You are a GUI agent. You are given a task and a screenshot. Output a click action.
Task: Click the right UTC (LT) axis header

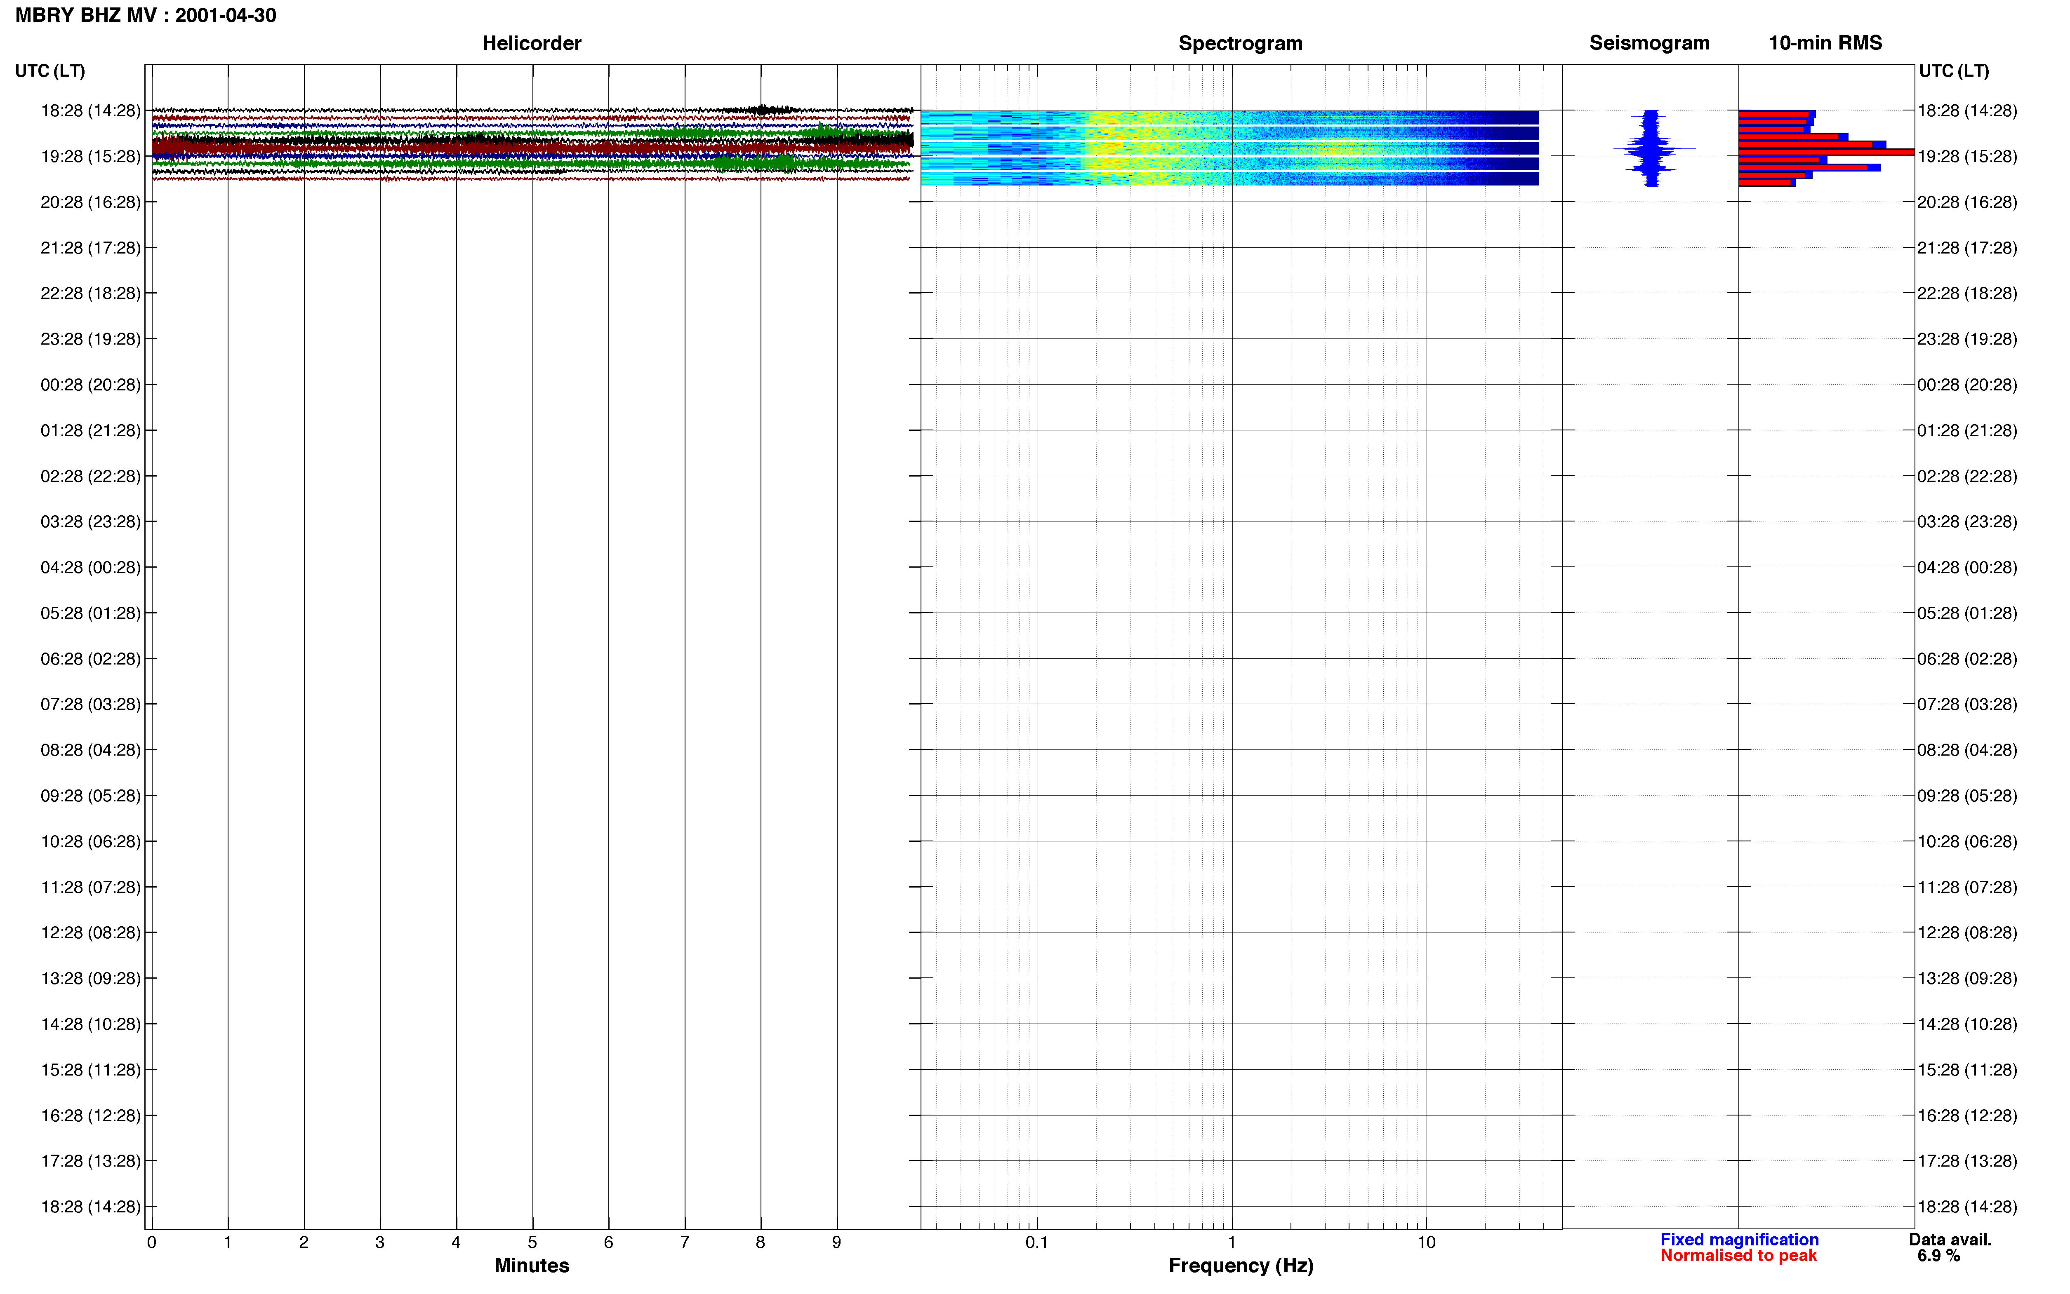(x=1954, y=71)
